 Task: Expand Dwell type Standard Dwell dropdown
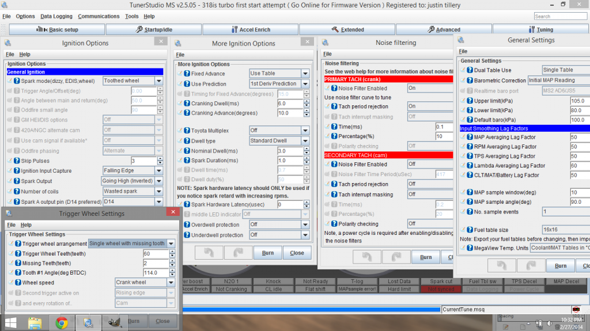click(305, 140)
